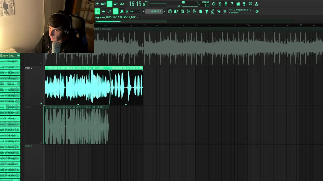Click the render export audio icon
Image resolution: width=323 pixels, height=181 pixels.
tap(244, 4)
